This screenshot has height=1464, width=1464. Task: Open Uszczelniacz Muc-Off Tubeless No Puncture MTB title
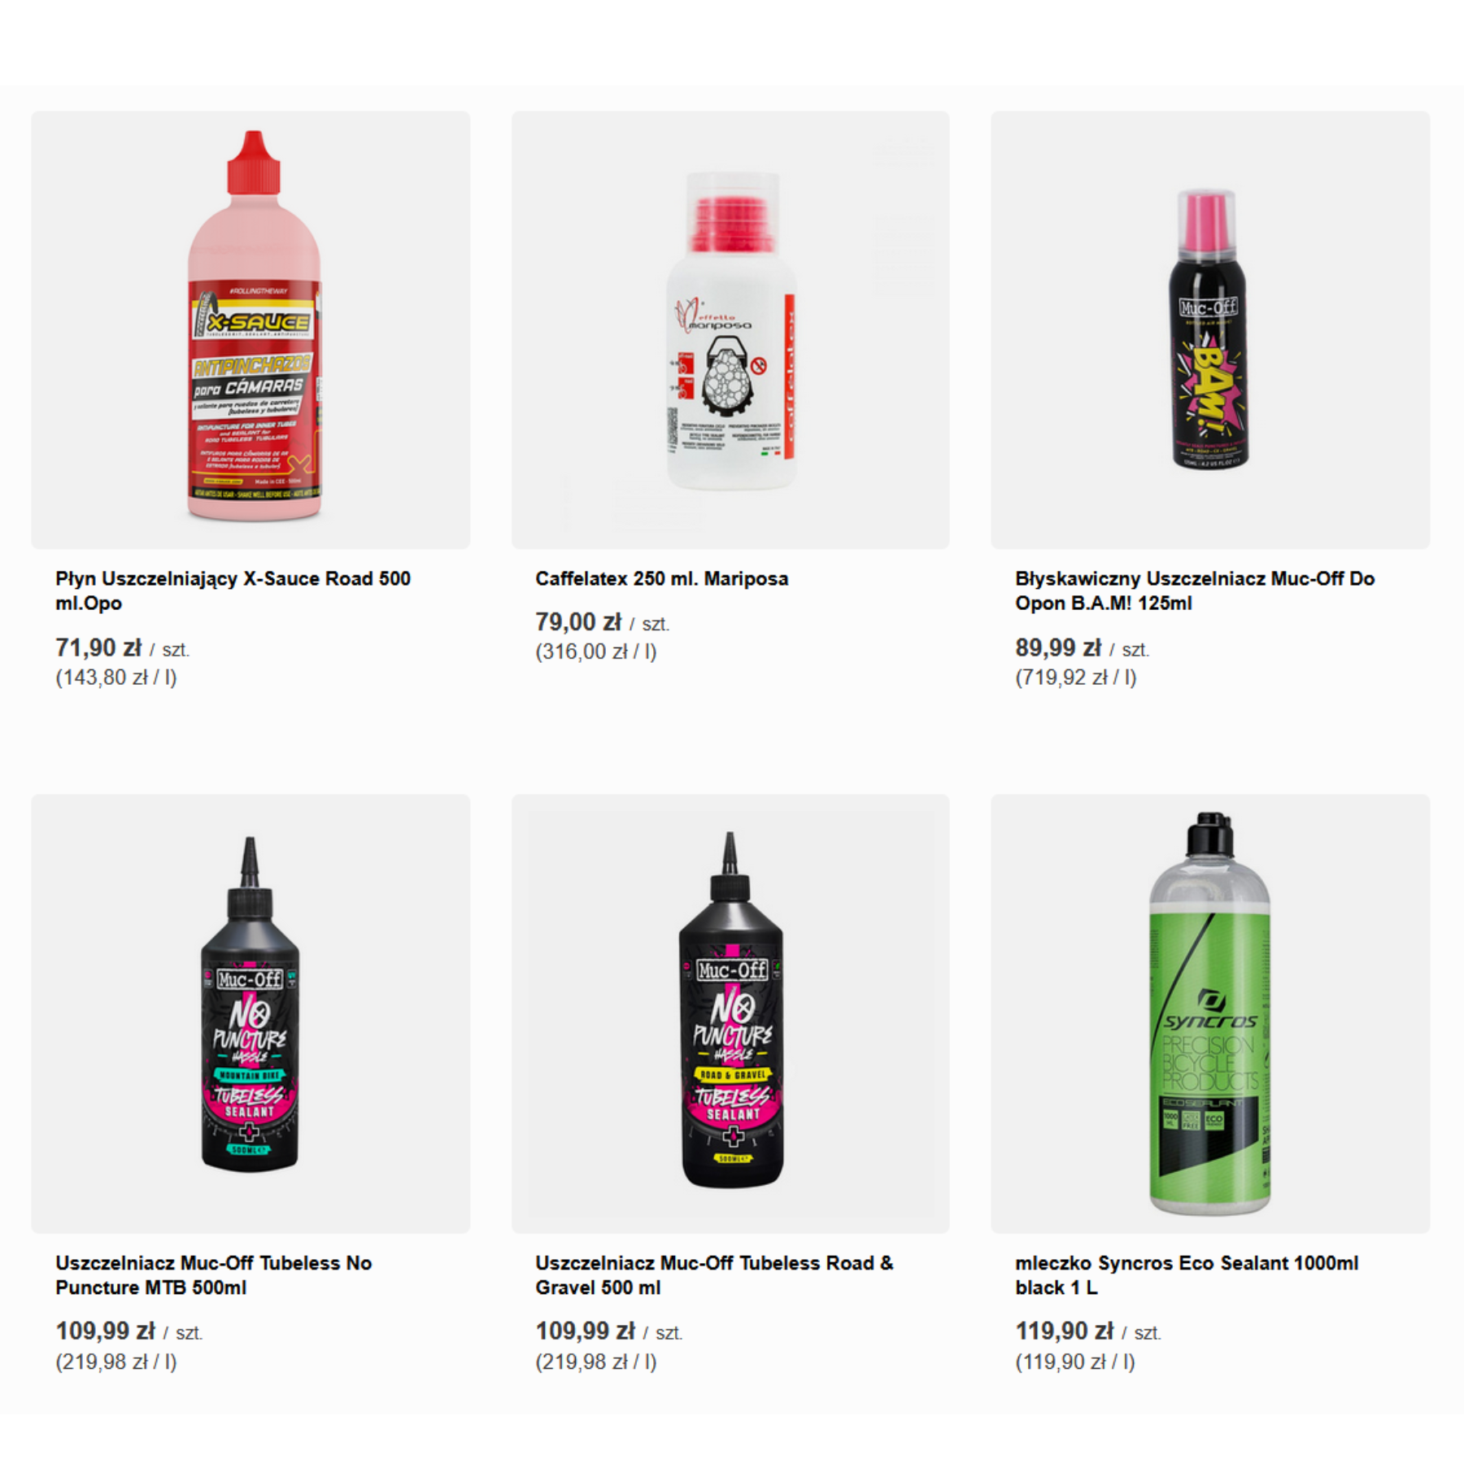[x=213, y=1274]
